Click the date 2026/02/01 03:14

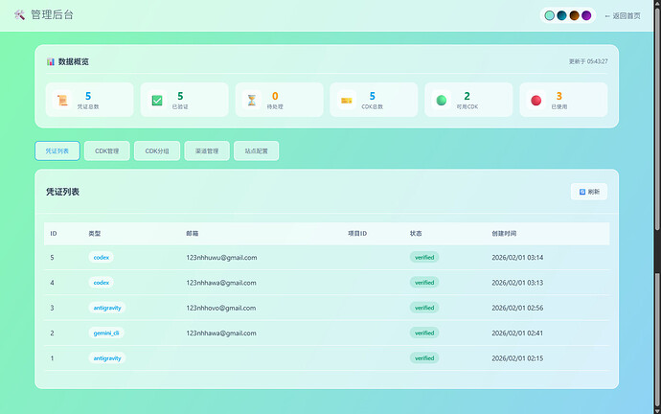point(517,258)
